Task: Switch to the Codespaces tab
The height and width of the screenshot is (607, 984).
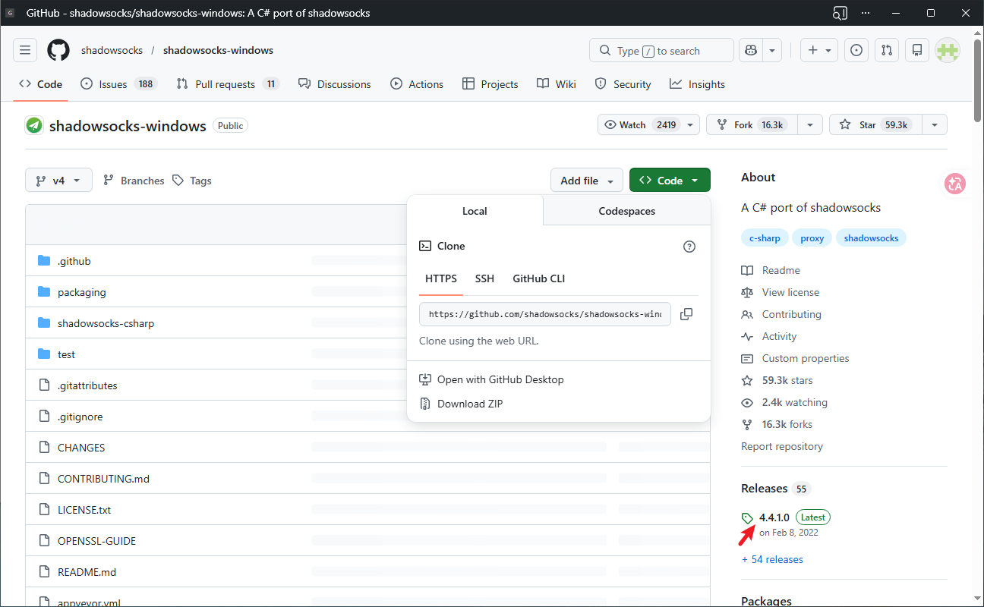Action: click(x=626, y=211)
